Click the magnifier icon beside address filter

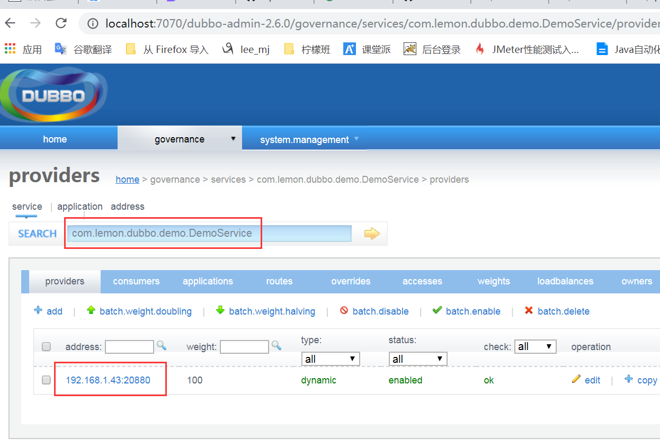click(x=162, y=346)
